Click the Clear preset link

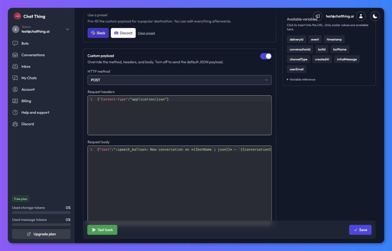pos(146,33)
